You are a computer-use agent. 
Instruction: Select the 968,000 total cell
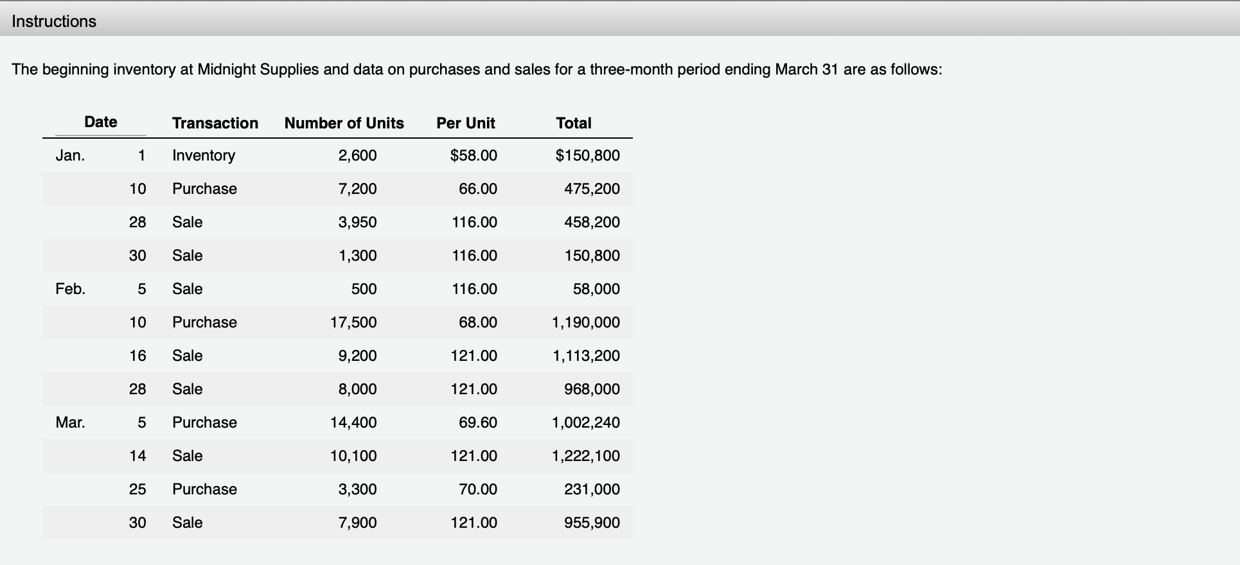(592, 389)
